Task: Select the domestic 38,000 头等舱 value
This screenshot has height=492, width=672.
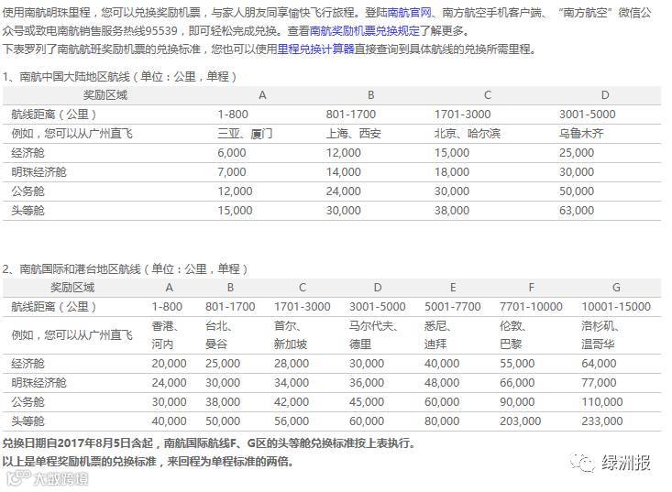Action: (452, 211)
